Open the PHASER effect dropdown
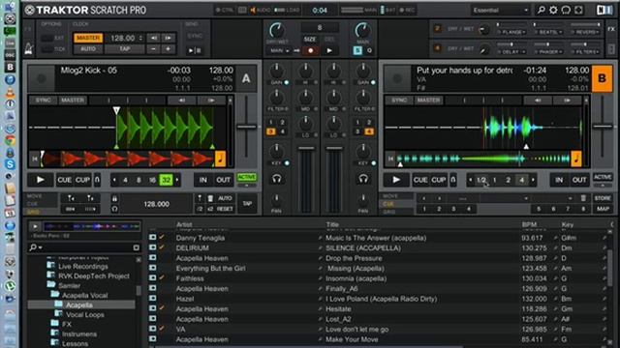Screen dimensions: 620x348 (548, 51)
